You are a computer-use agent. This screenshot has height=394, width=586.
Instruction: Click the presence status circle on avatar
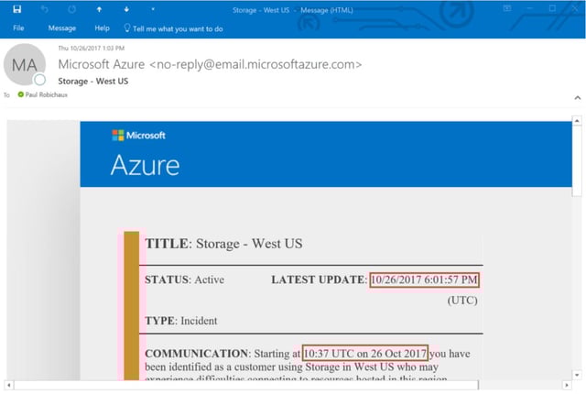coord(39,80)
